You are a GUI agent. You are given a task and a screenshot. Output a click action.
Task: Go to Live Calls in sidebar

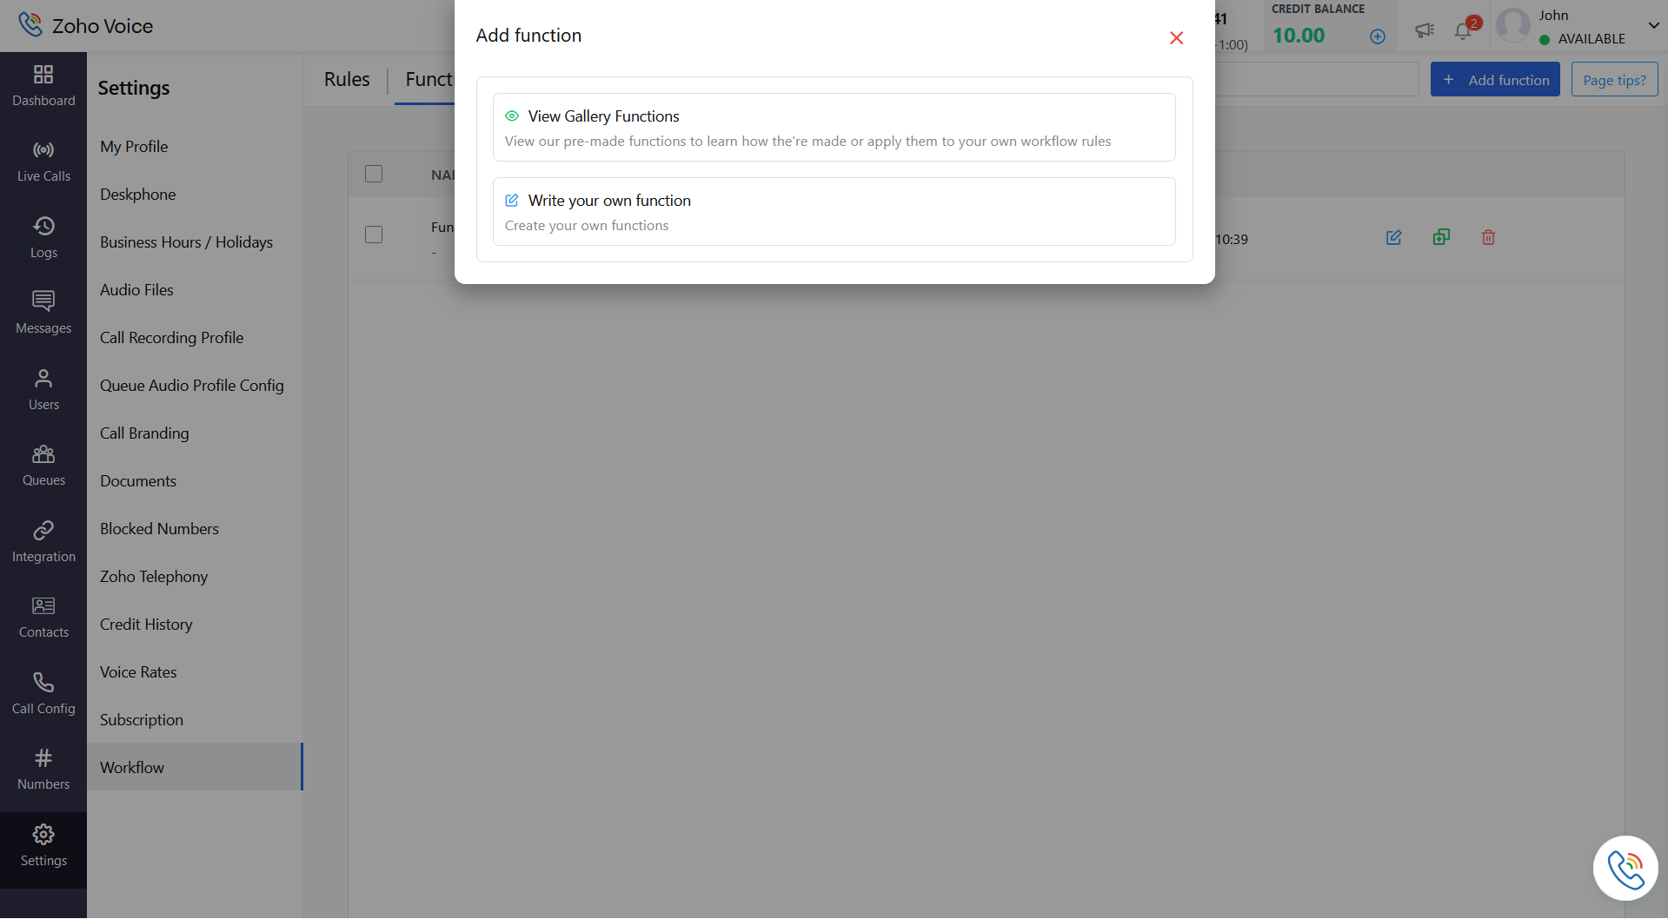pos(43,162)
